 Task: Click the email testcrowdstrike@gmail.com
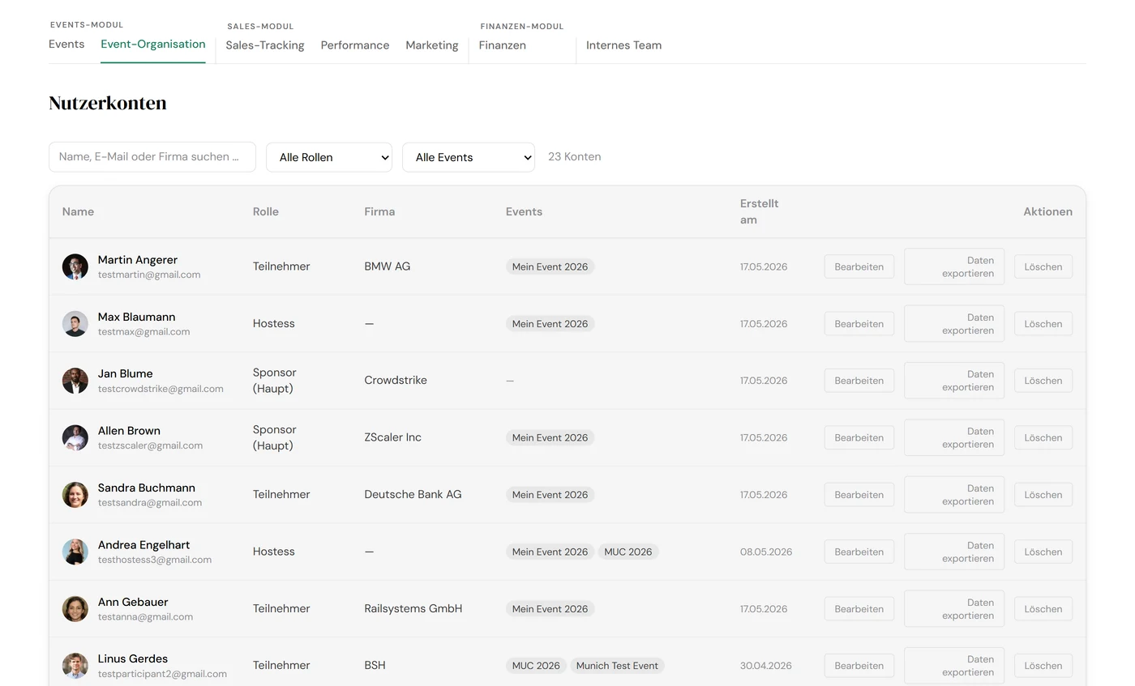coord(161,389)
